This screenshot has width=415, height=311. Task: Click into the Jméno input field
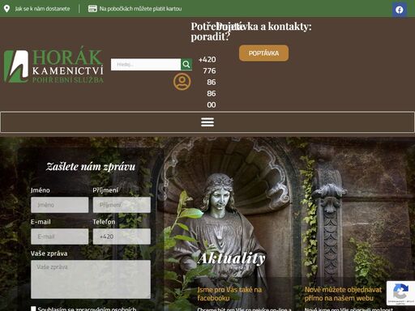click(60, 205)
